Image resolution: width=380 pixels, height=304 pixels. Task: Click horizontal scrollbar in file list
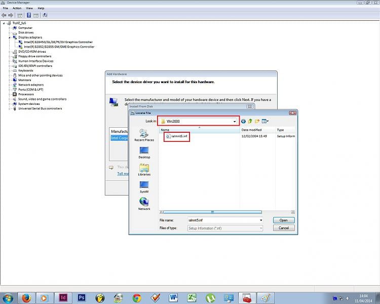(x=212, y=212)
